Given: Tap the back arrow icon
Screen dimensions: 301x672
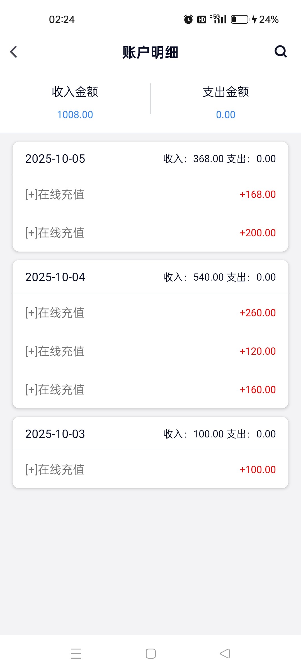Looking at the screenshot, I should [13, 52].
